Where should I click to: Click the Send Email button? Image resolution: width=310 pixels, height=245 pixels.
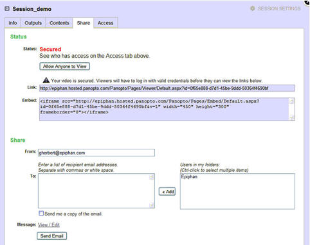pos(51,236)
